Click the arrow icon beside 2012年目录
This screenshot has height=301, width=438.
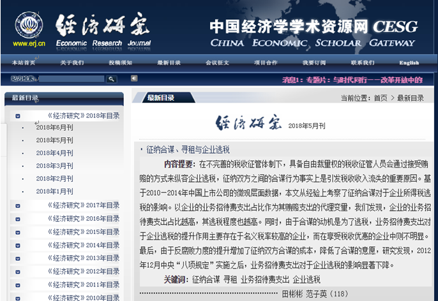[18, 272]
